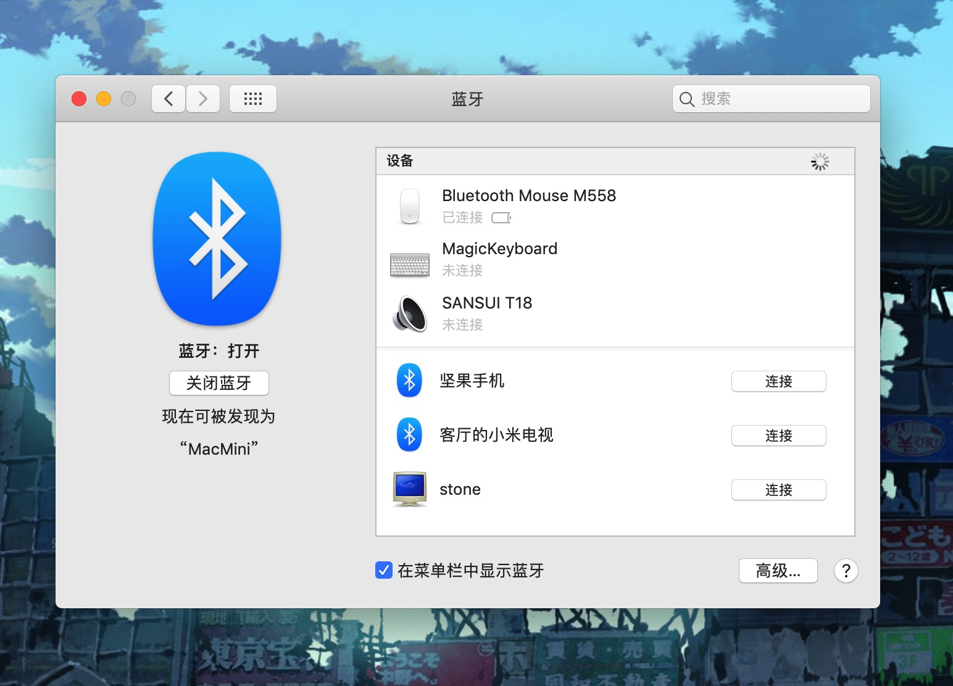Toggle 在菜单栏中显示蓝牙 checkbox
Screen dimensions: 953x686
(384, 570)
